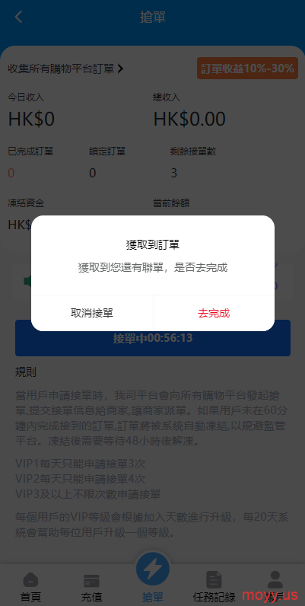Switch to the 充值 tab label
The width and height of the screenshot is (305, 606).
(x=91, y=597)
